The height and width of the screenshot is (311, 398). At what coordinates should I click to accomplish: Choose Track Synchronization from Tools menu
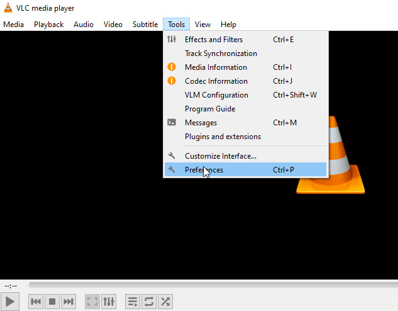tap(245, 54)
